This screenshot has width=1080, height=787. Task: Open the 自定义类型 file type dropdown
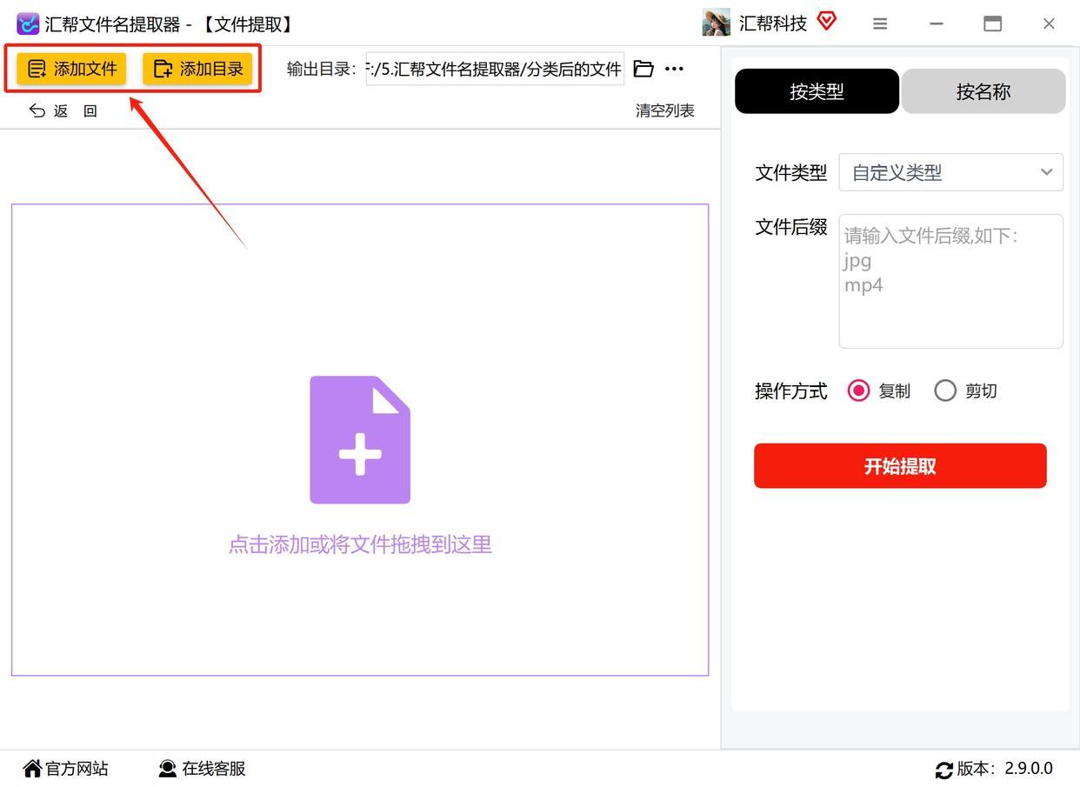[950, 172]
